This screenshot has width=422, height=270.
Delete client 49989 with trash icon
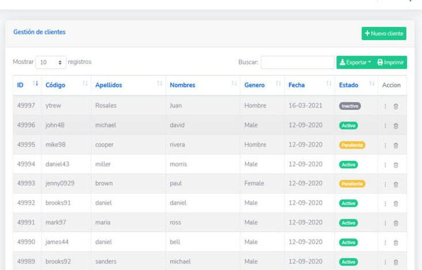click(396, 262)
